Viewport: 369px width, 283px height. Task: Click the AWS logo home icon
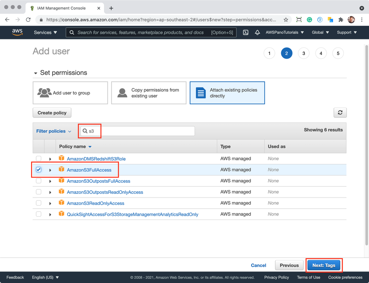17,32
